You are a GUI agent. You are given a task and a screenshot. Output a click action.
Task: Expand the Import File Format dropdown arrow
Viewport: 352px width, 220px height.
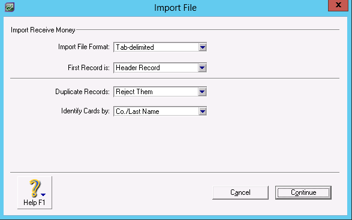(x=203, y=47)
